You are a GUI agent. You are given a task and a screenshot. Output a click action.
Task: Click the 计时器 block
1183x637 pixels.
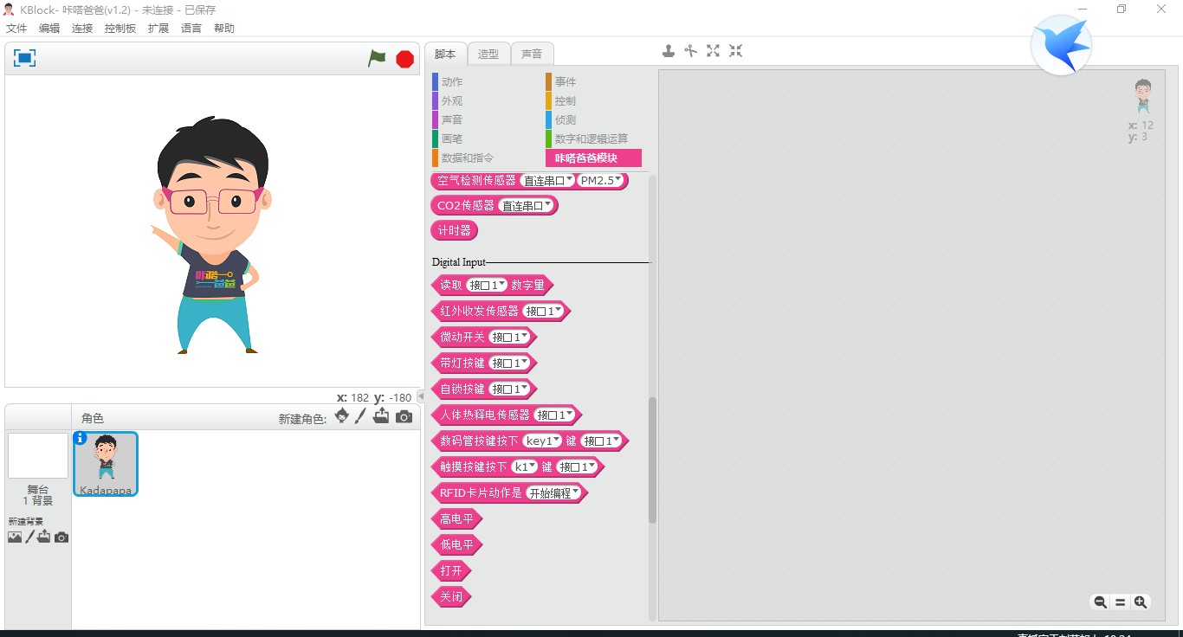(454, 230)
